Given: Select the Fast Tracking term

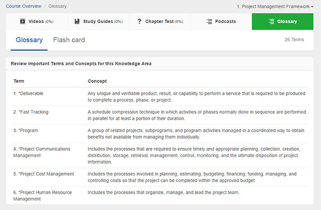Looking at the screenshot, I should click(x=31, y=112).
